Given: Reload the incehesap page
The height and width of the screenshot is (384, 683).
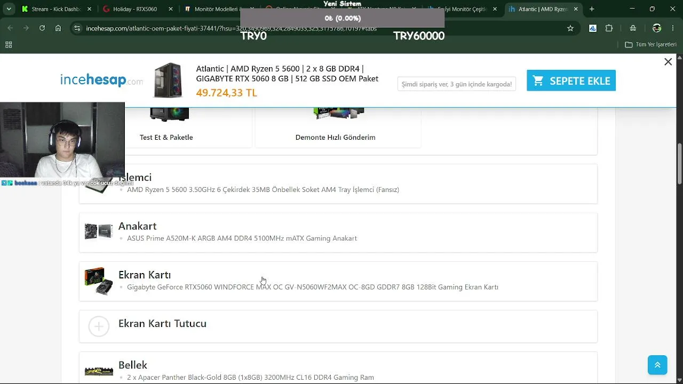Looking at the screenshot, I should pyautogui.click(x=42, y=28).
